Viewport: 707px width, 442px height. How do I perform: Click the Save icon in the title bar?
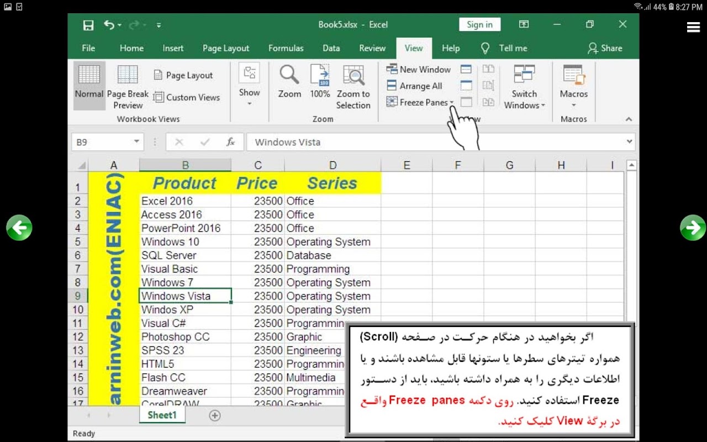coord(88,25)
